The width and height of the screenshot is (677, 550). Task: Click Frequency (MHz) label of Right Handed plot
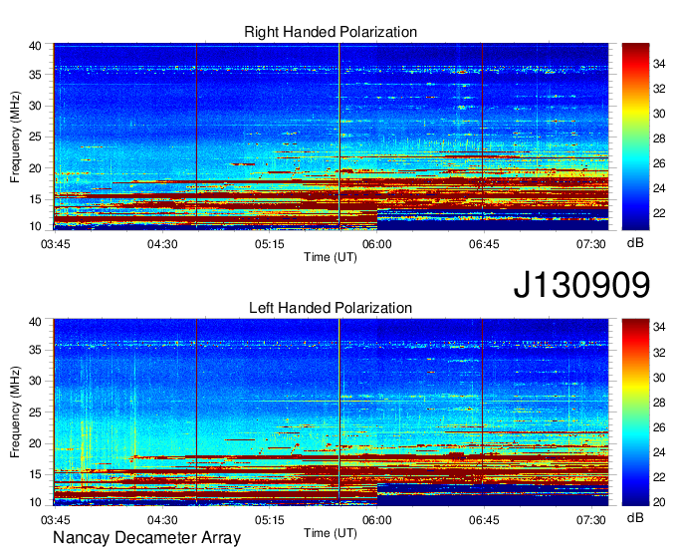15,137
